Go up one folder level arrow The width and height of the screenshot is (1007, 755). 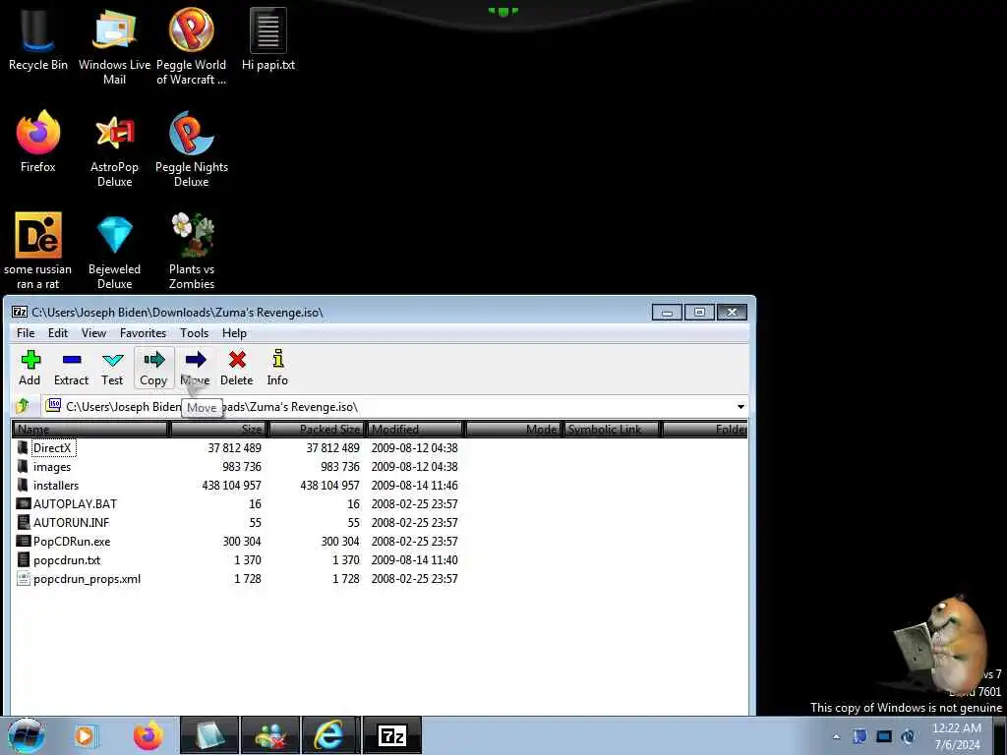point(24,406)
